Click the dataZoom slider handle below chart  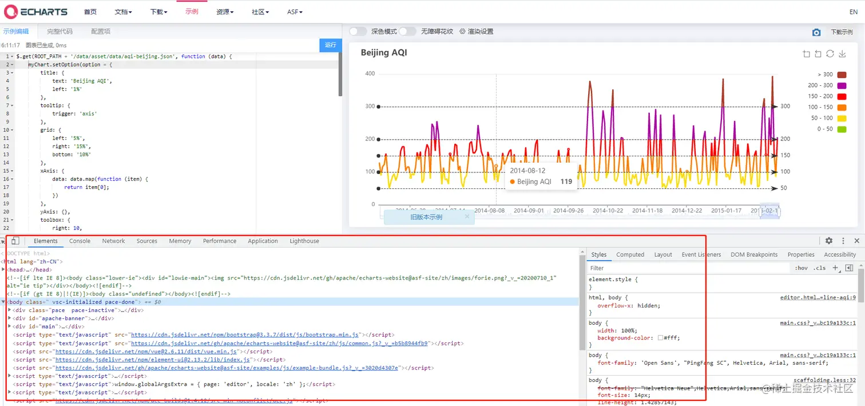769,211
